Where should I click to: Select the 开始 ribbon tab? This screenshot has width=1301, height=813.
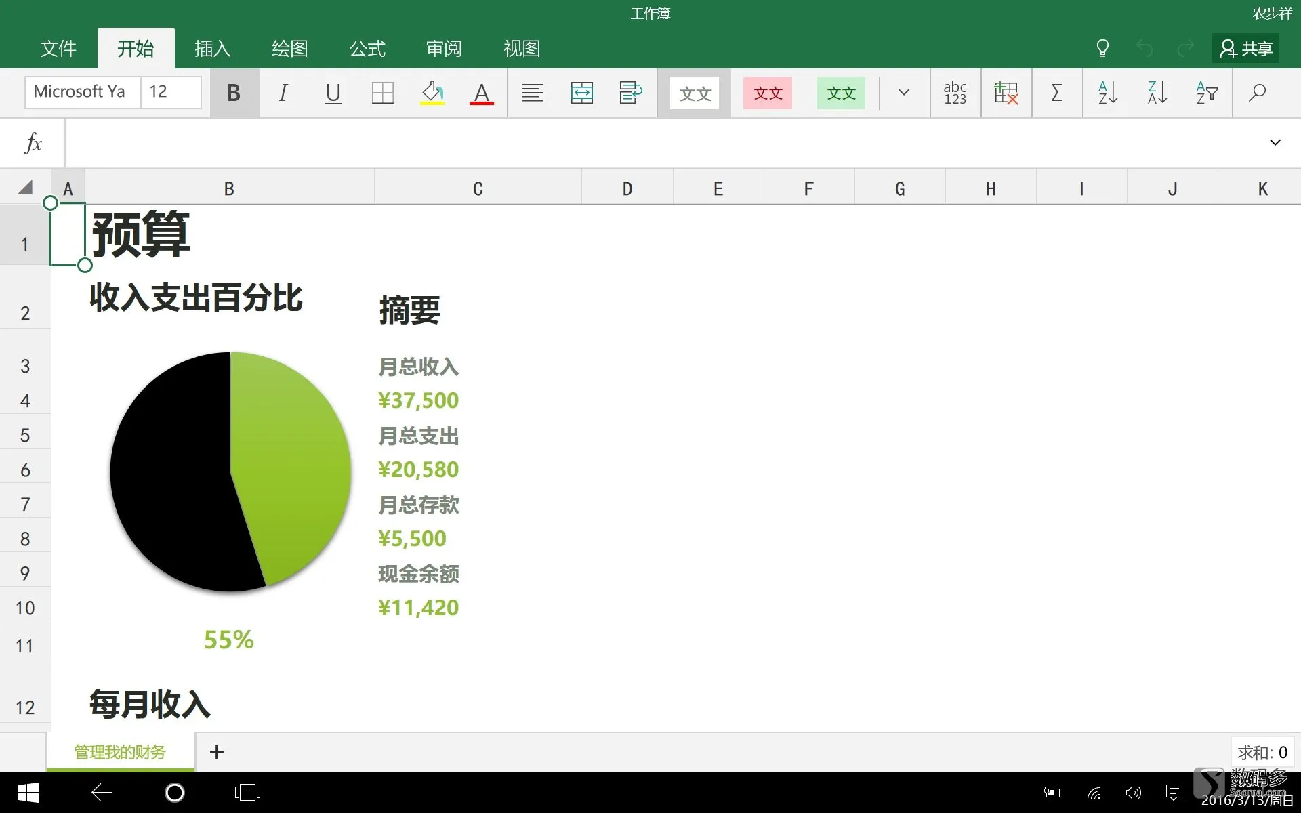(136, 49)
